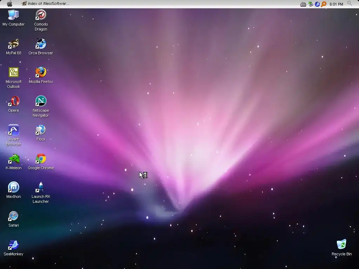Image resolution: width=359 pixels, height=269 pixels.
Task: Activate the Index of /files/Softwar... window button
Action: [x=45, y=4]
